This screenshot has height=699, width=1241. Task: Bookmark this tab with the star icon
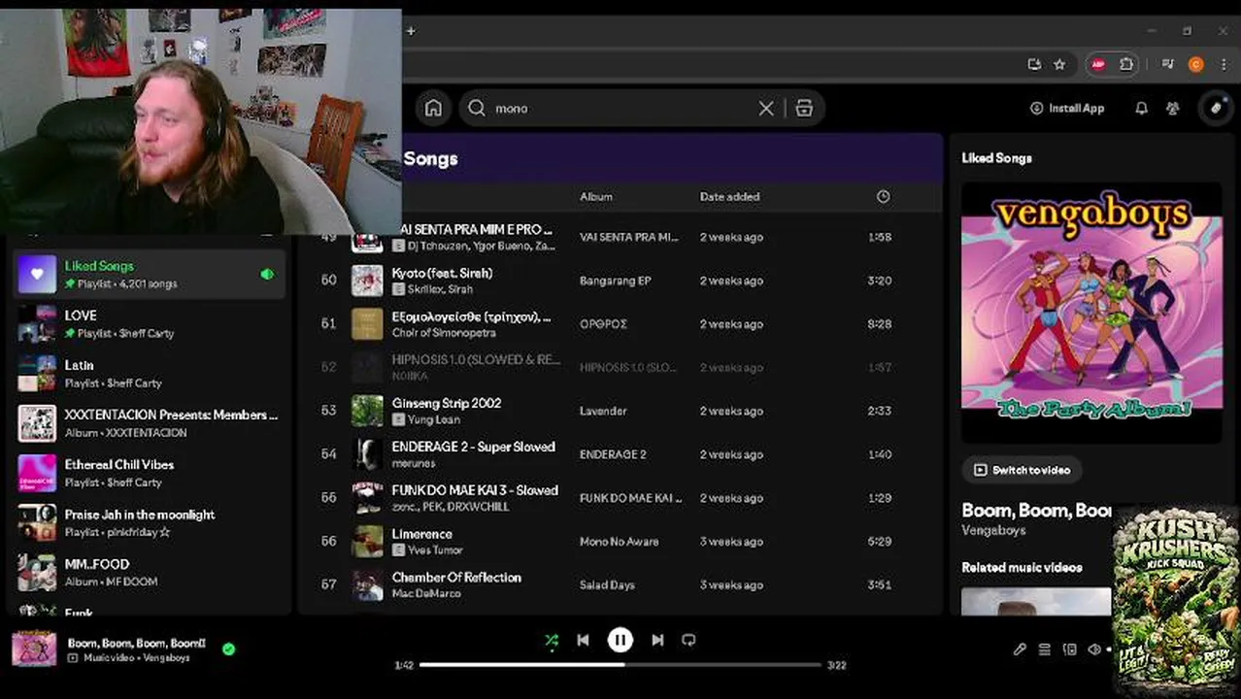(1059, 64)
